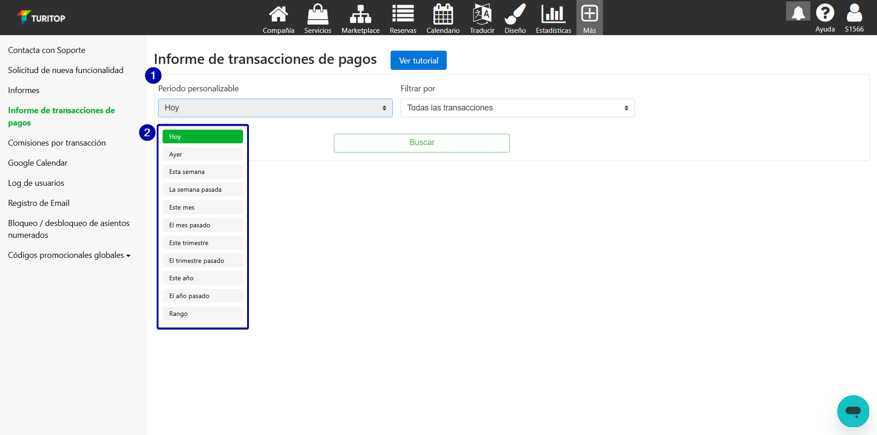Open notifications bell icon
Viewport: 877px width, 435px height.
click(x=798, y=12)
